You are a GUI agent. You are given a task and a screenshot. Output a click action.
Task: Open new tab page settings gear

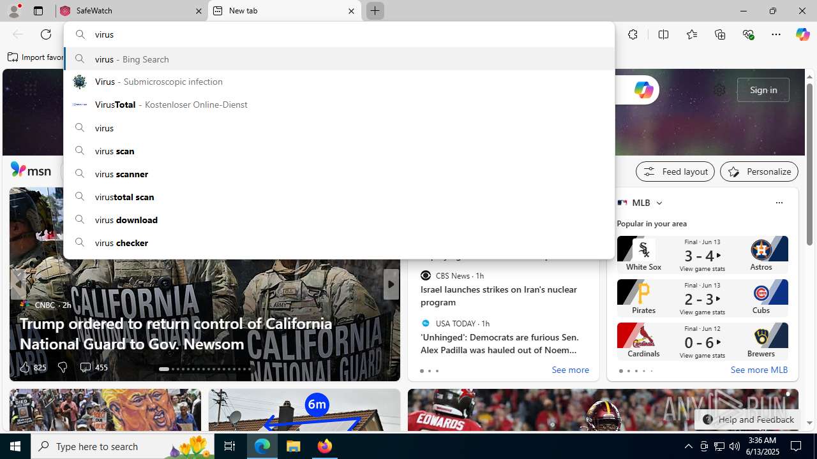719,90
